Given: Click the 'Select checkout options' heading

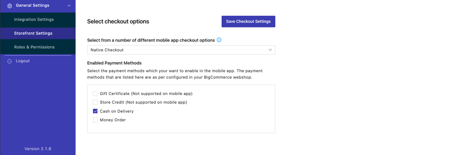Looking at the screenshot, I should pyautogui.click(x=118, y=22).
